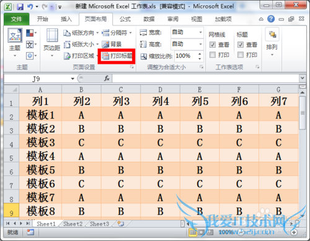Toggle 标题 打印 headings print checkbox
The width and height of the screenshot is (310, 241).
click(241, 55)
